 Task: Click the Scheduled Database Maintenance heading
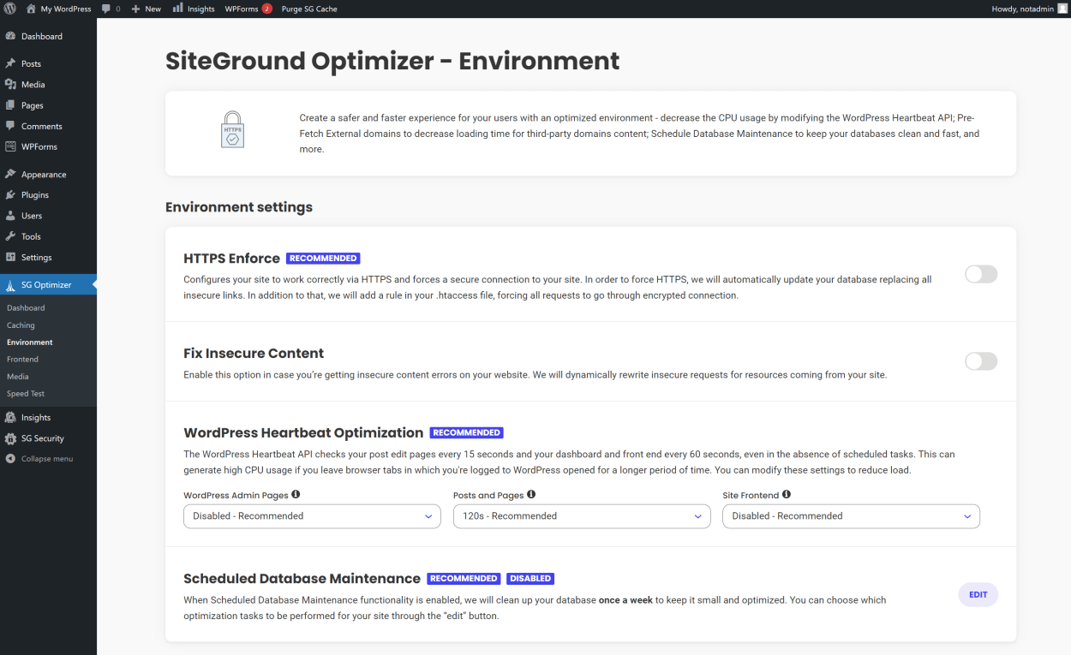click(302, 579)
